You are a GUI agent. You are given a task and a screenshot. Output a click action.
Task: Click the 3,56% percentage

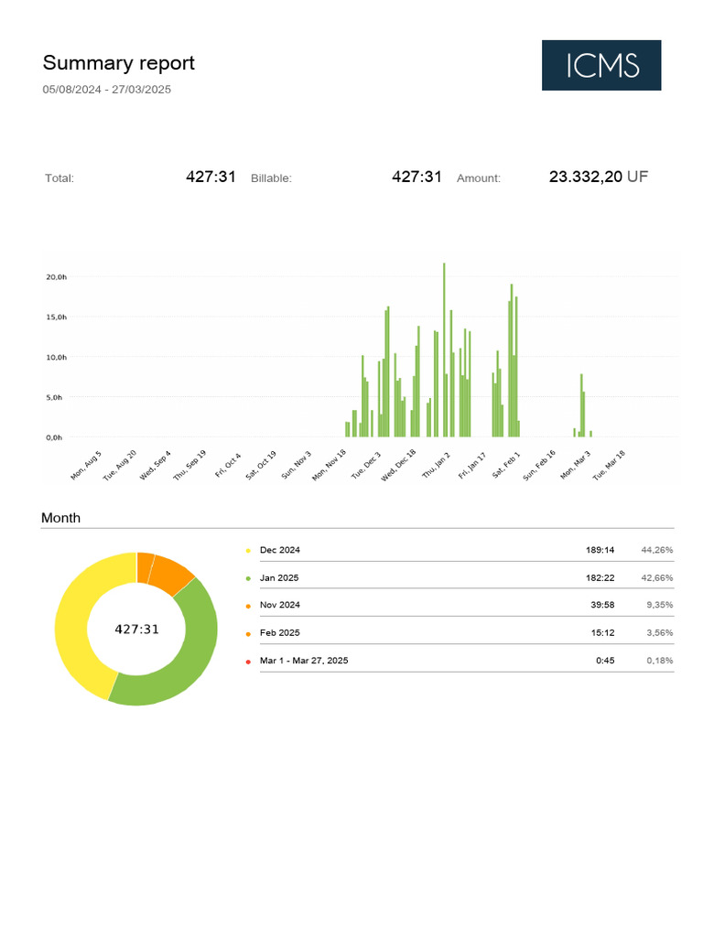660,633
